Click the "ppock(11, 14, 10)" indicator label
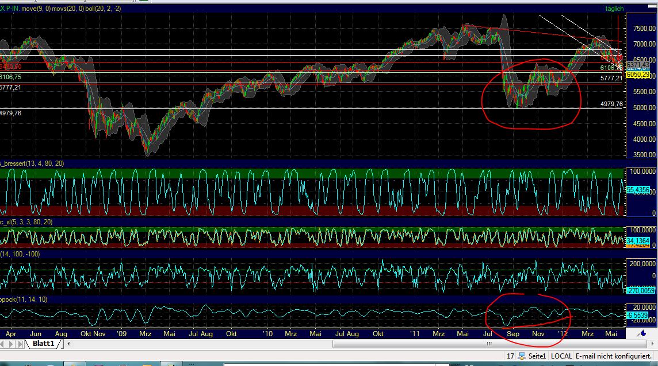The width and height of the screenshot is (658, 366). [24, 299]
